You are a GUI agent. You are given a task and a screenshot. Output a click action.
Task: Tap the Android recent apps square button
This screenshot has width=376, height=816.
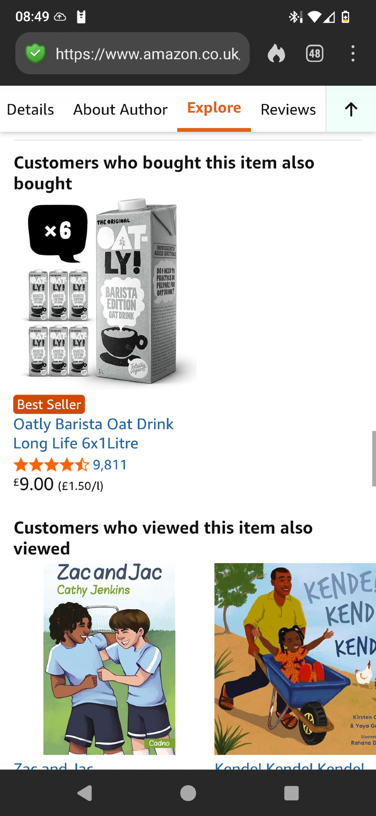(x=291, y=793)
